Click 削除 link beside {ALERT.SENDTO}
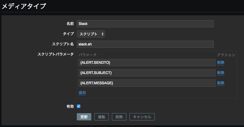The width and height of the screenshot is (244, 127). [x=221, y=63]
